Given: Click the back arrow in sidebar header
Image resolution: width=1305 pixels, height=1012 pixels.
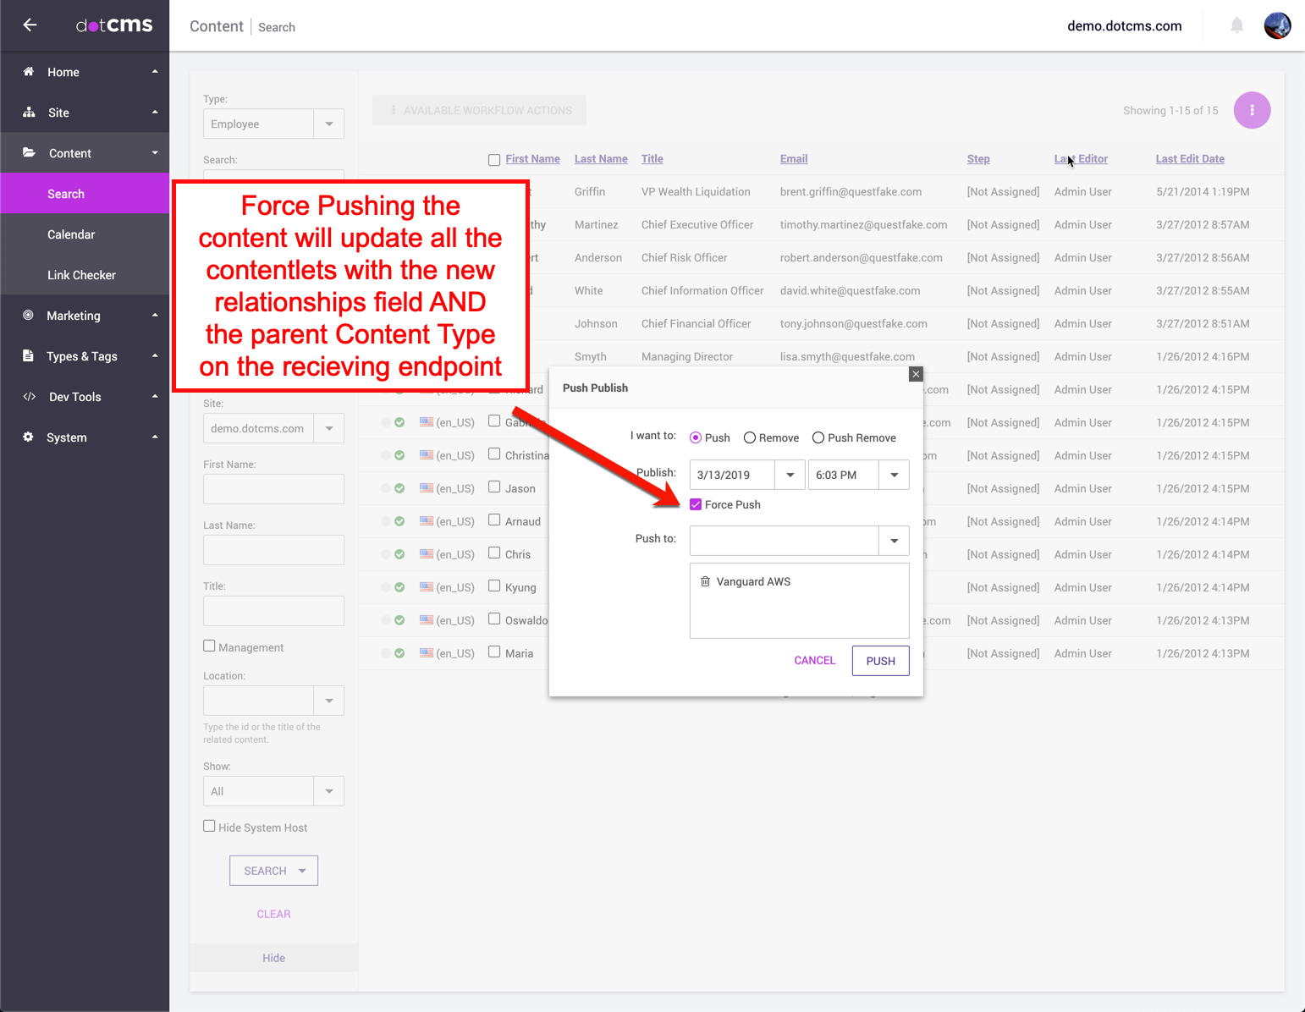Looking at the screenshot, I should [x=30, y=25].
